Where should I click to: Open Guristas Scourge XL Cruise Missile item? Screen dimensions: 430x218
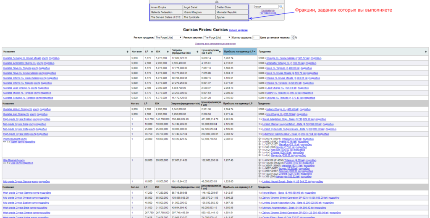coord(22,58)
